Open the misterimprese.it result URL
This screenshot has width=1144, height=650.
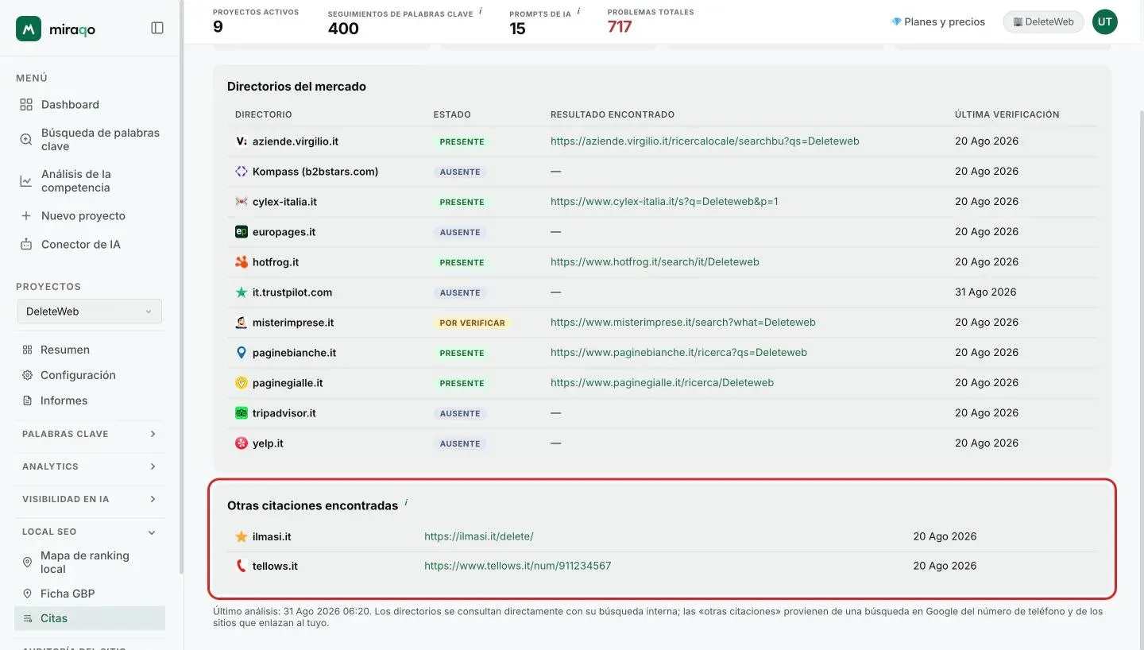pos(683,323)
